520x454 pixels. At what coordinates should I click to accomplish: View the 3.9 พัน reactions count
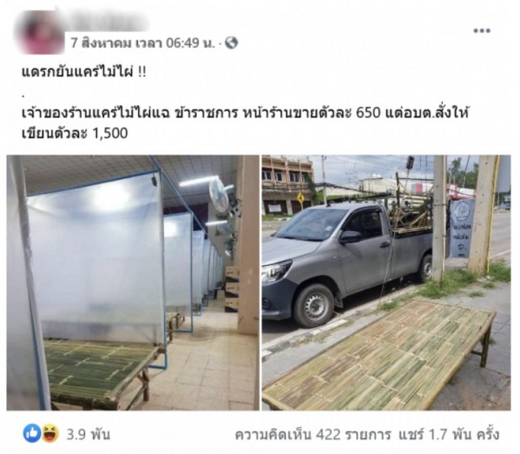[89, 434]
